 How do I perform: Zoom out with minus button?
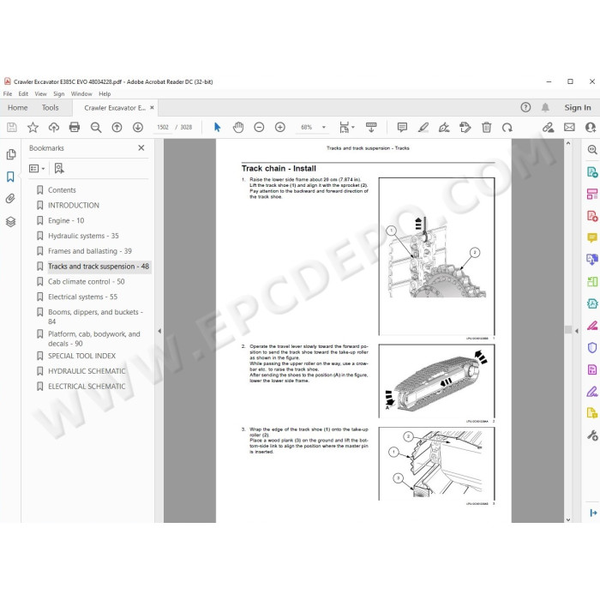(x=259, y=127)
